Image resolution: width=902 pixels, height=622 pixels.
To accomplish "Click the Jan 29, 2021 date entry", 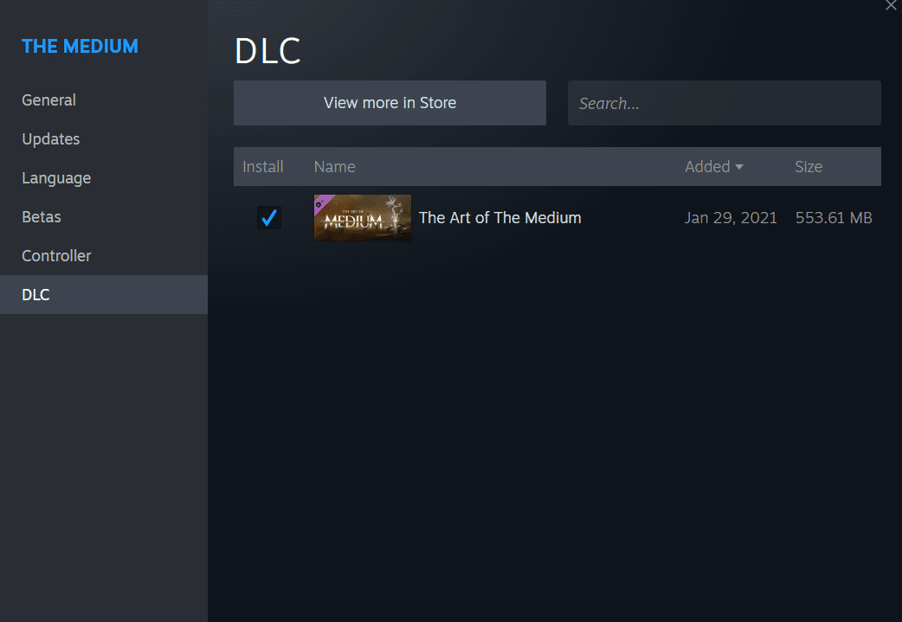I will coord(731,218).
